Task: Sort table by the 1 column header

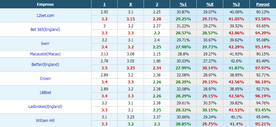Action: pos(104,4)
